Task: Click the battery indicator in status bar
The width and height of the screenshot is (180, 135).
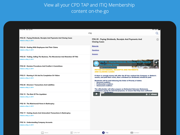Action: pos(159,30)
